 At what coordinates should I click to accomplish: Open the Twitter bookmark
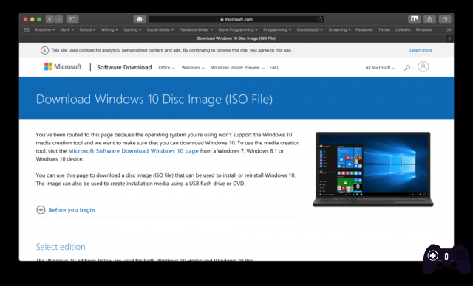click(x=384, y=29)
